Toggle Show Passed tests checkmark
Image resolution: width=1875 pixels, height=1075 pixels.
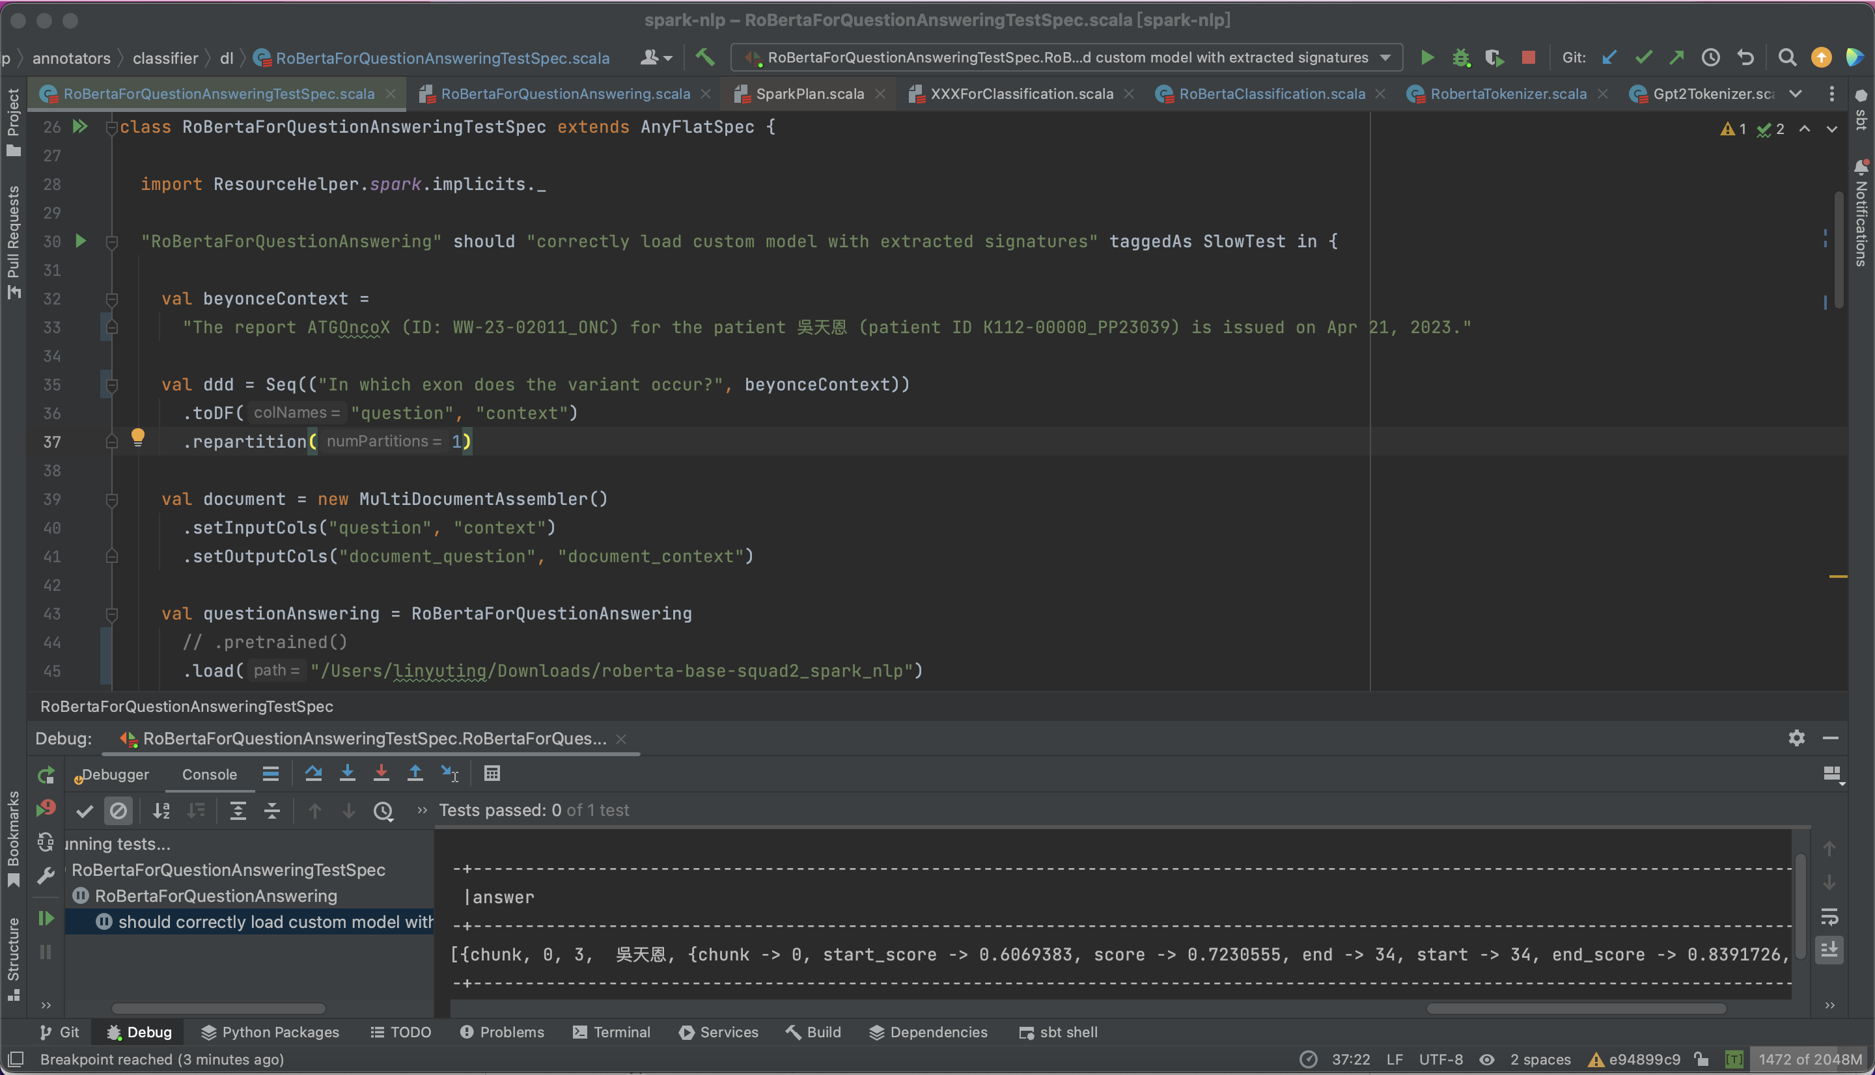click(84, 811)
